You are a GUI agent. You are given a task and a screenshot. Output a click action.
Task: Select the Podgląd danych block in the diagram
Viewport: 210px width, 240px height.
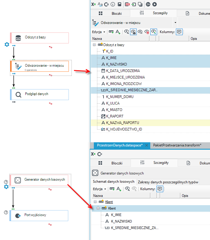pos(39,94)
